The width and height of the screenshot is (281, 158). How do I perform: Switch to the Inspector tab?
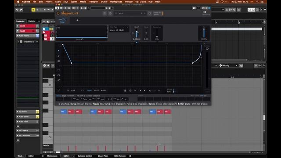(x=21, y=21)
